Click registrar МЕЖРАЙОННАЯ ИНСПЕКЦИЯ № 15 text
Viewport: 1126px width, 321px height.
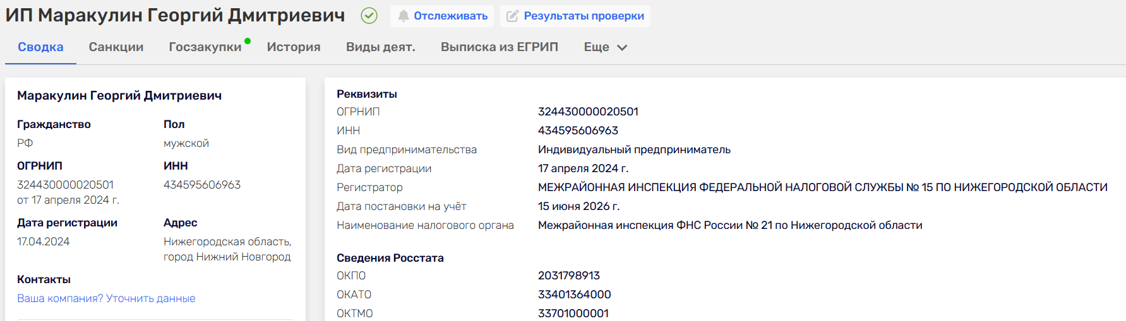(x=823, y=187)
